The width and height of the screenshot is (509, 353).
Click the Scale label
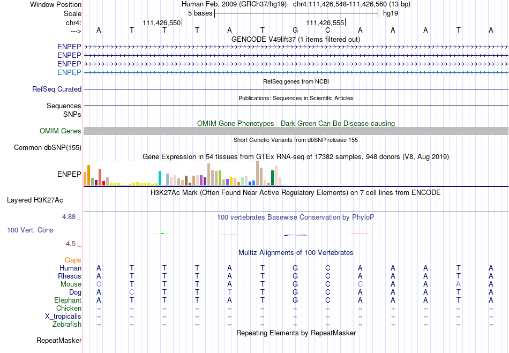72,13
